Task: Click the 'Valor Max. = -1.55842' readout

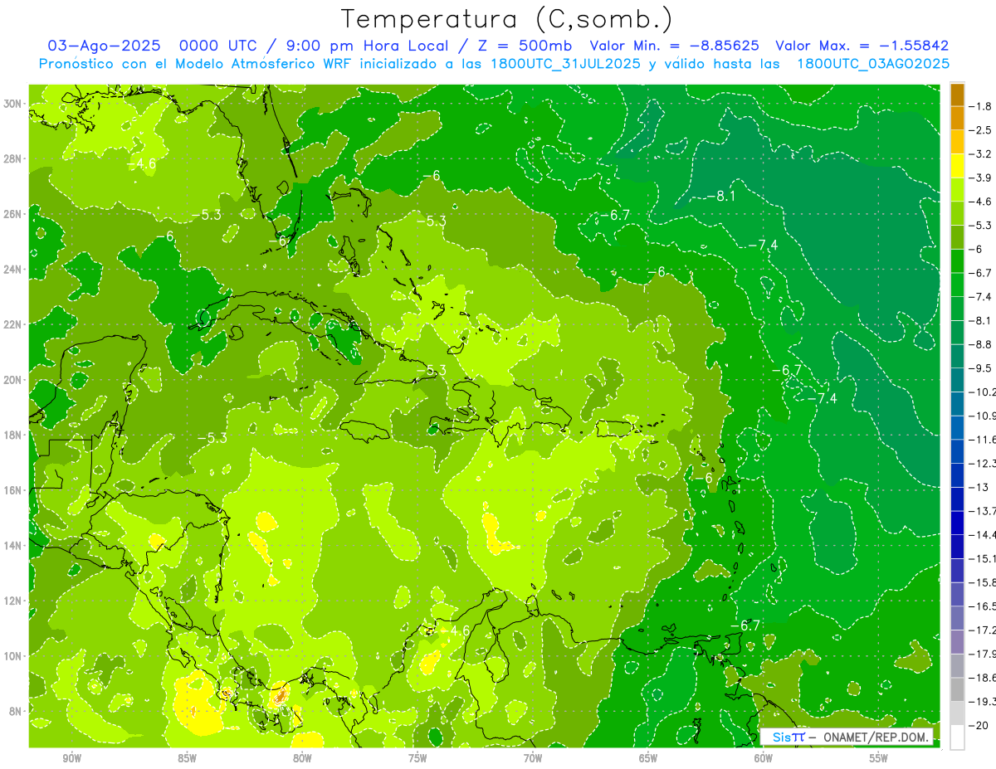Action: (x=862, y=46)
